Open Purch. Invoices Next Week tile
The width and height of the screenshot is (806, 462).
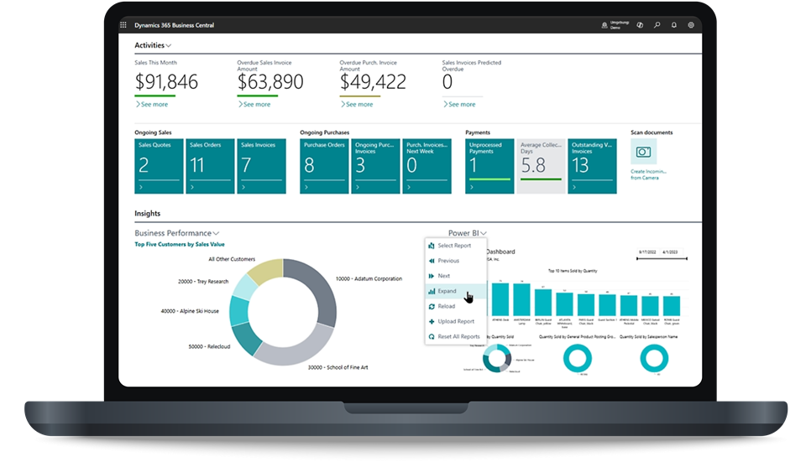point(427,166)
